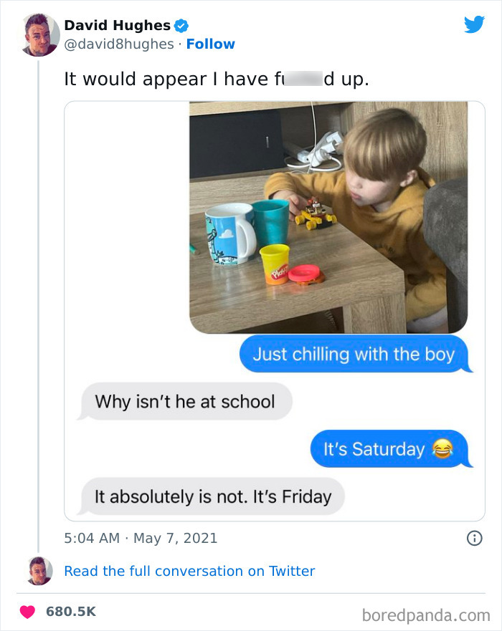Click the blue verified badge icon

181,26
